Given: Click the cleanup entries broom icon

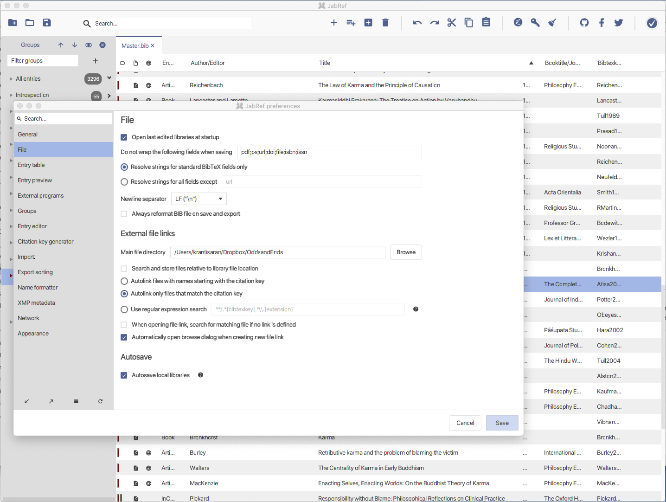Looking at the screenshot, I should coord(552,23).
